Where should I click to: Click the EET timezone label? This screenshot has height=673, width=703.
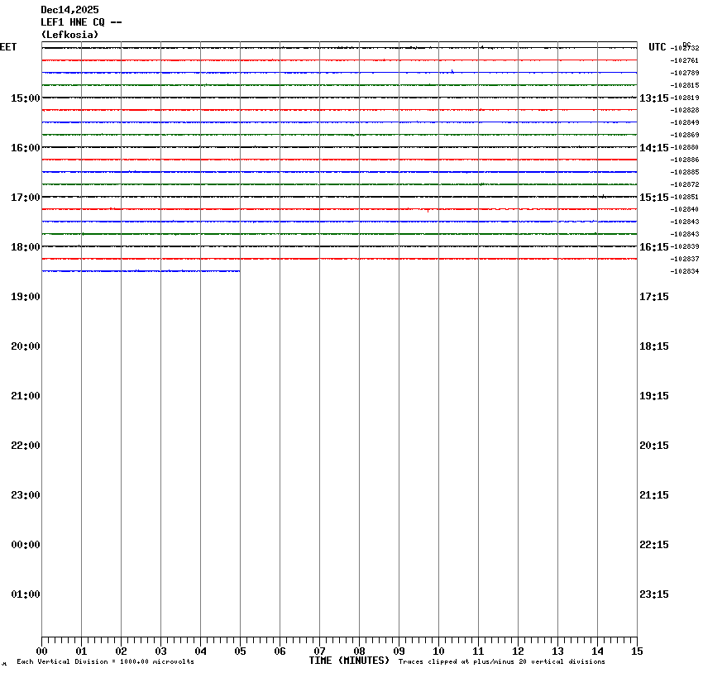click(8, 47)
